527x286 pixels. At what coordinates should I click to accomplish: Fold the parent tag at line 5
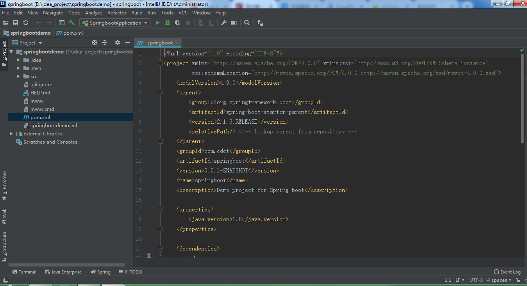(160, 92)
